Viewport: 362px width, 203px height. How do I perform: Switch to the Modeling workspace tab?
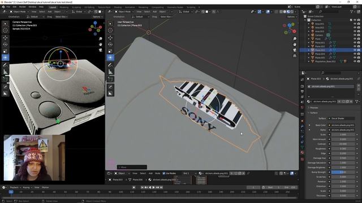[64, 7]
